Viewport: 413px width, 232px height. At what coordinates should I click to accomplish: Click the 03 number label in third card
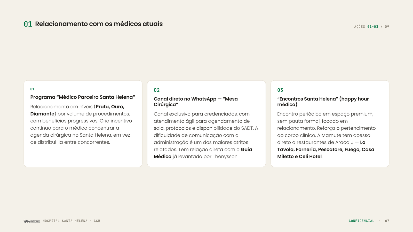click(x=280, y=90)
